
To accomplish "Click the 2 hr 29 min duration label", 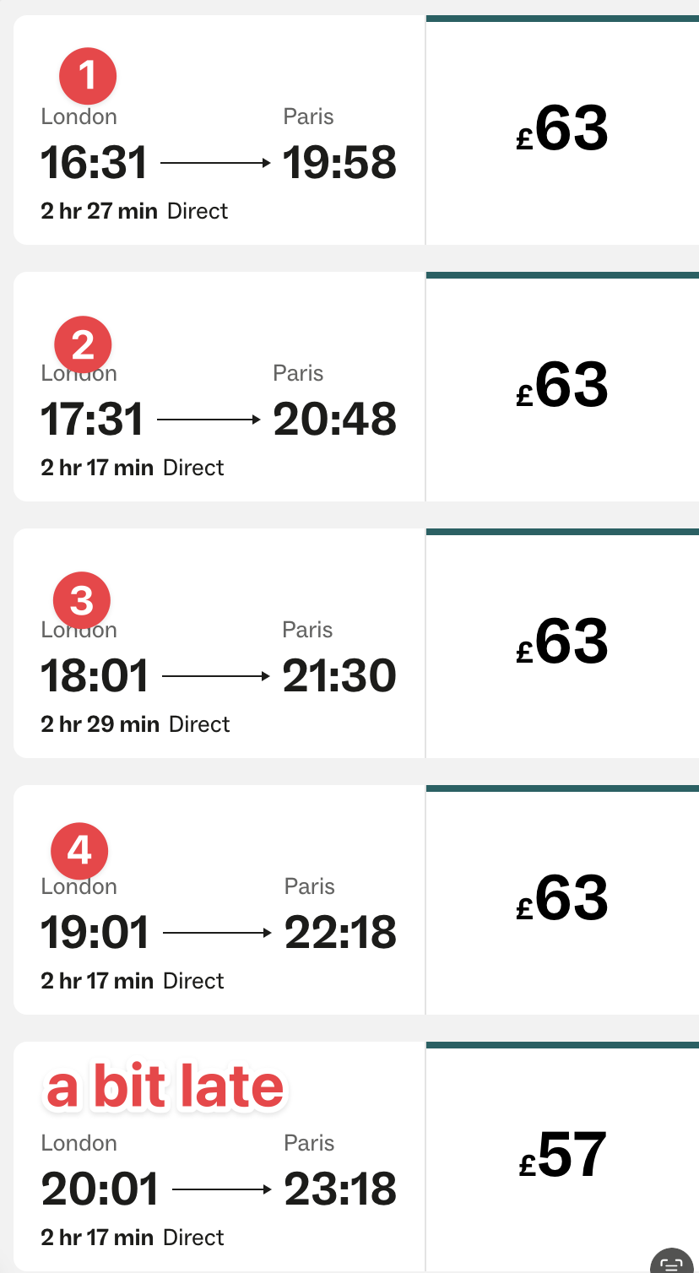I will [x=100, y=724].
